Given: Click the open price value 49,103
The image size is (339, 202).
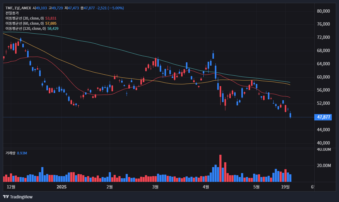Looking at the screenshot, I should click(x=41, y=8).
